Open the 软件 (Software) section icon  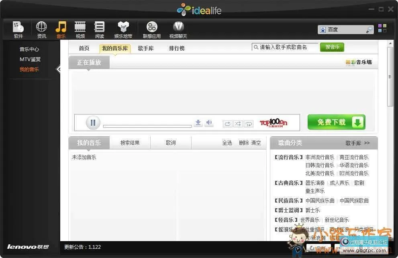coord(18,28)
